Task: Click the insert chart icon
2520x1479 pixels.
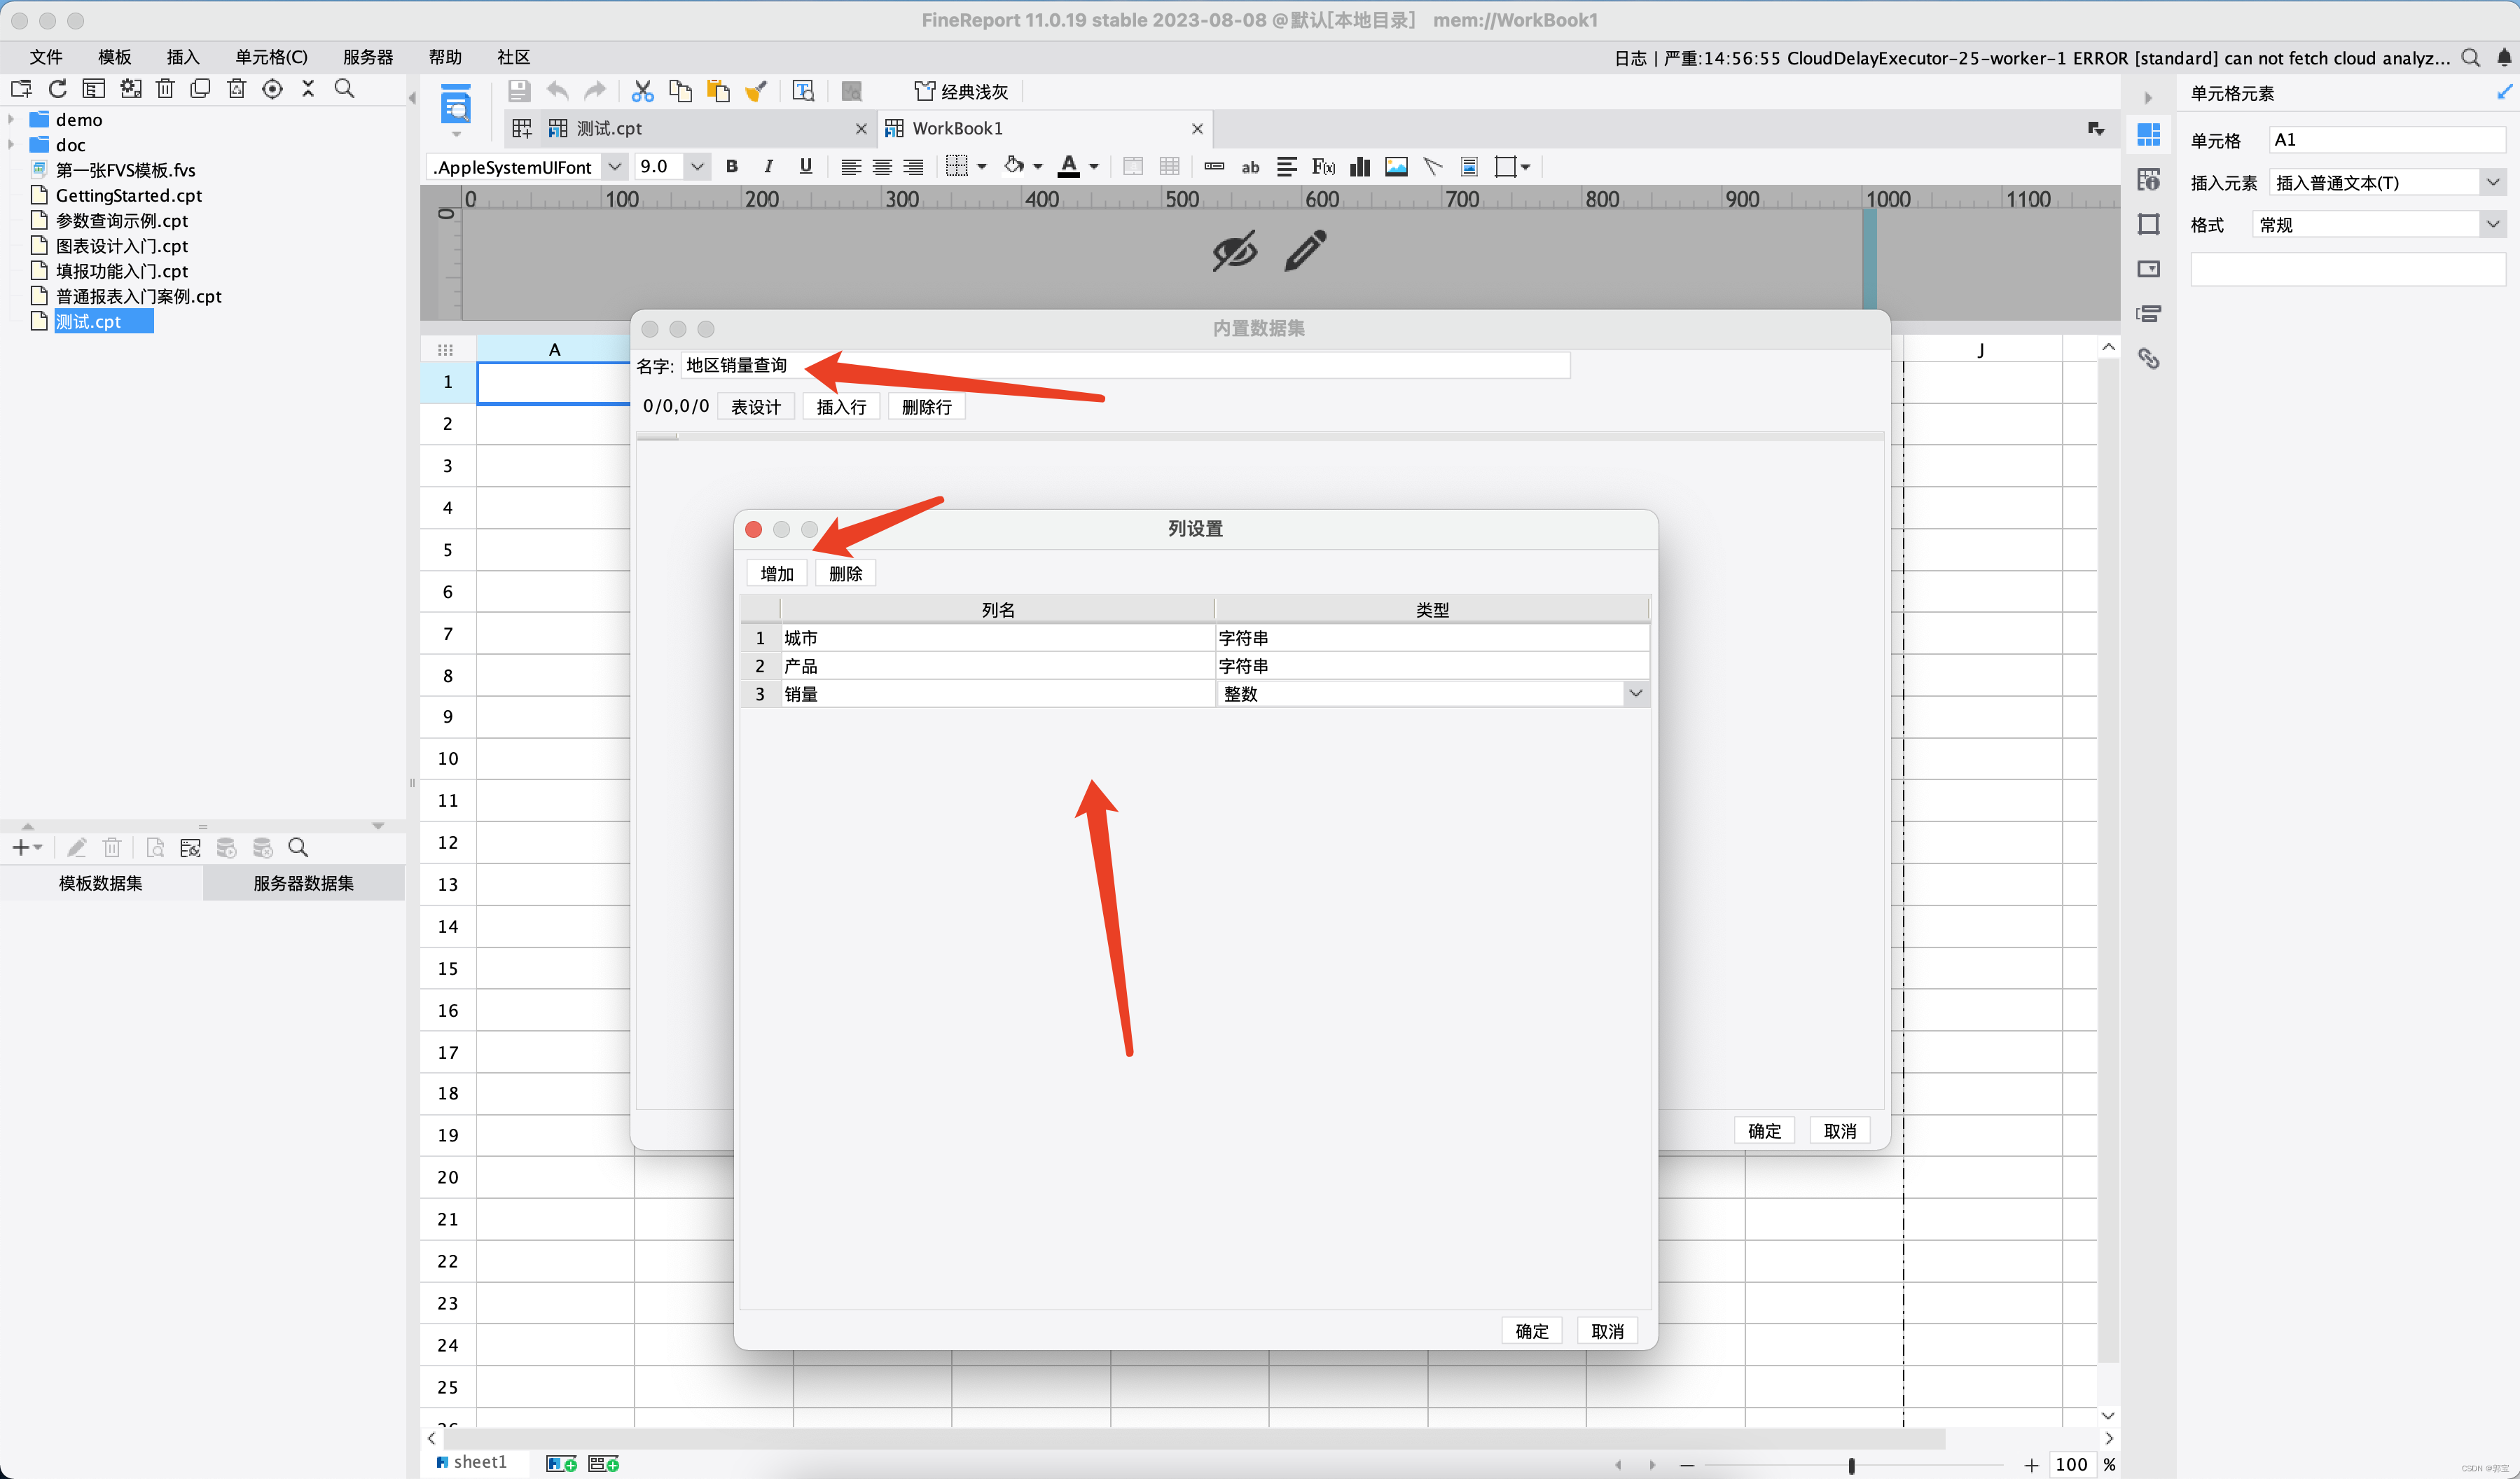Action: [1359, 167]
